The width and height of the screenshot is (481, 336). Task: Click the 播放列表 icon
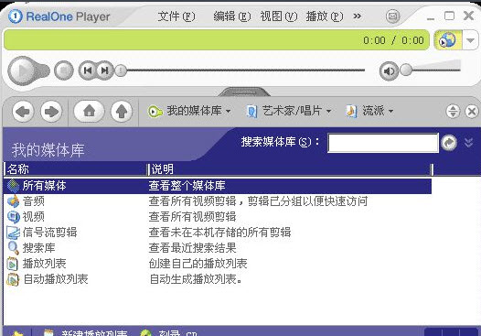click(13, 264)
